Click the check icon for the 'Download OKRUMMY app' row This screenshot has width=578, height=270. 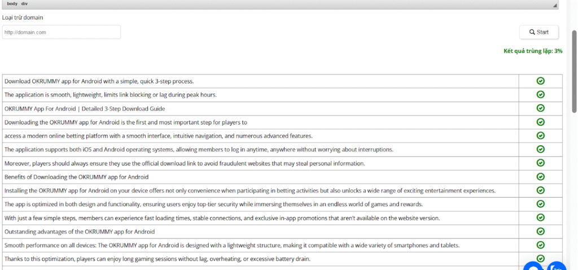(540, 81)
